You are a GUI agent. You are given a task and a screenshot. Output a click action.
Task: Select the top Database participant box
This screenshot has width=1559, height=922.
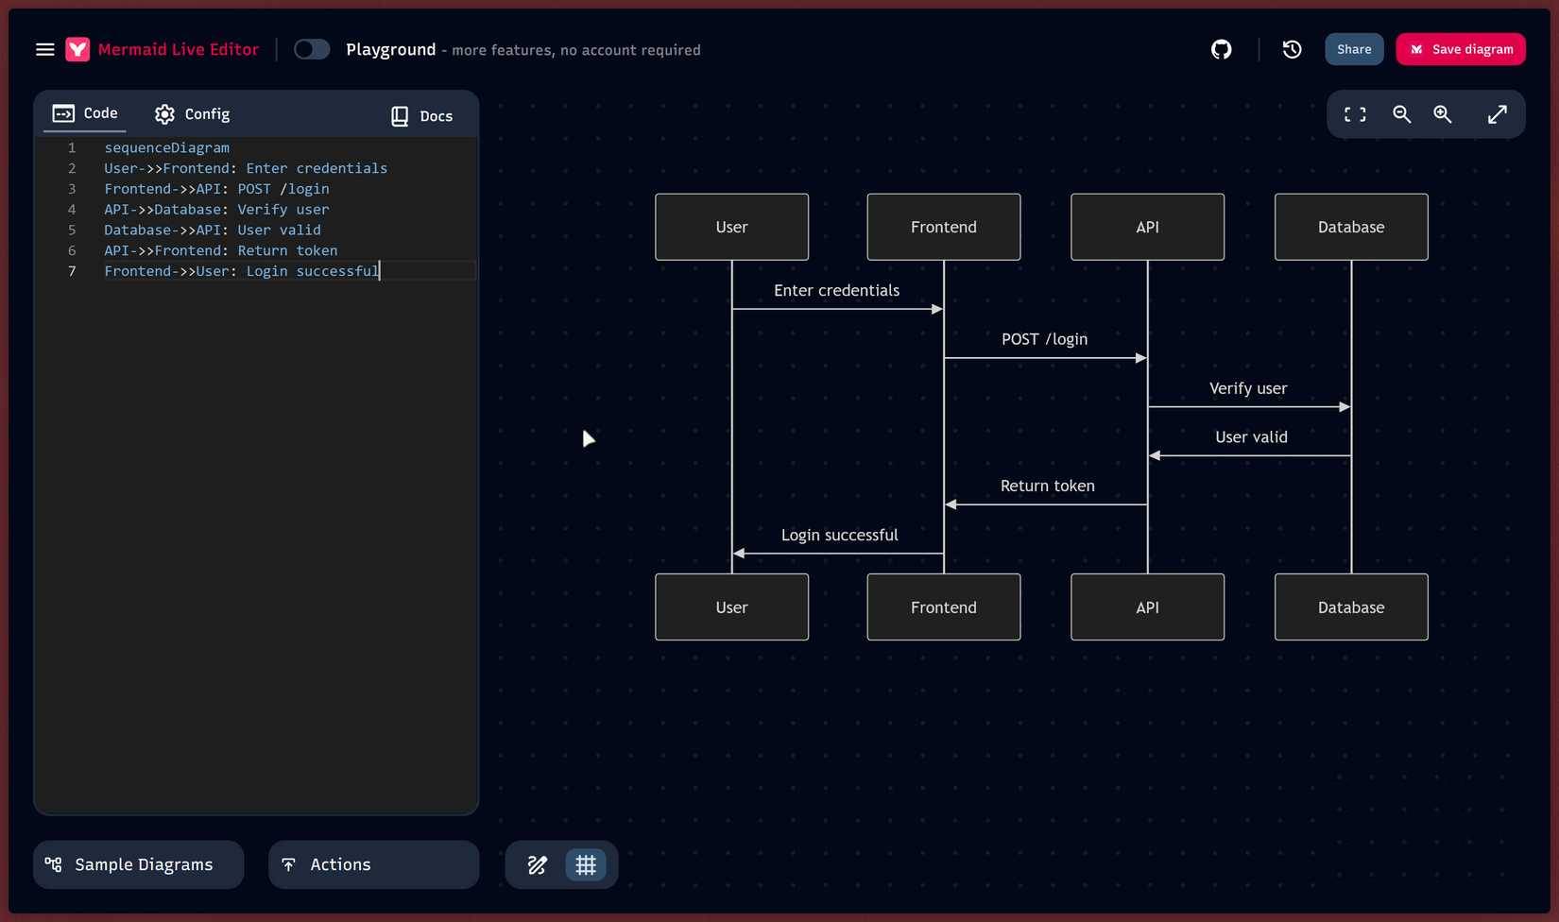coord(1351,227)
